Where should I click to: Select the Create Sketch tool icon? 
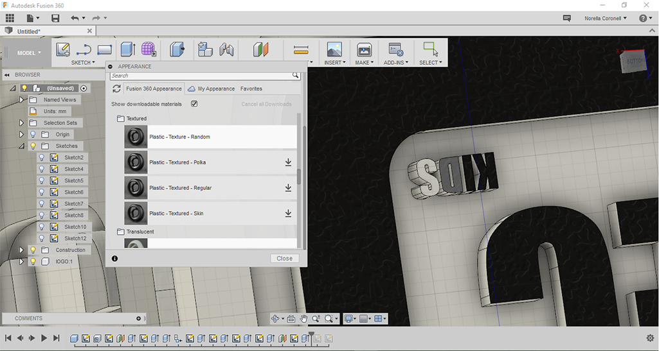point(62,49)
